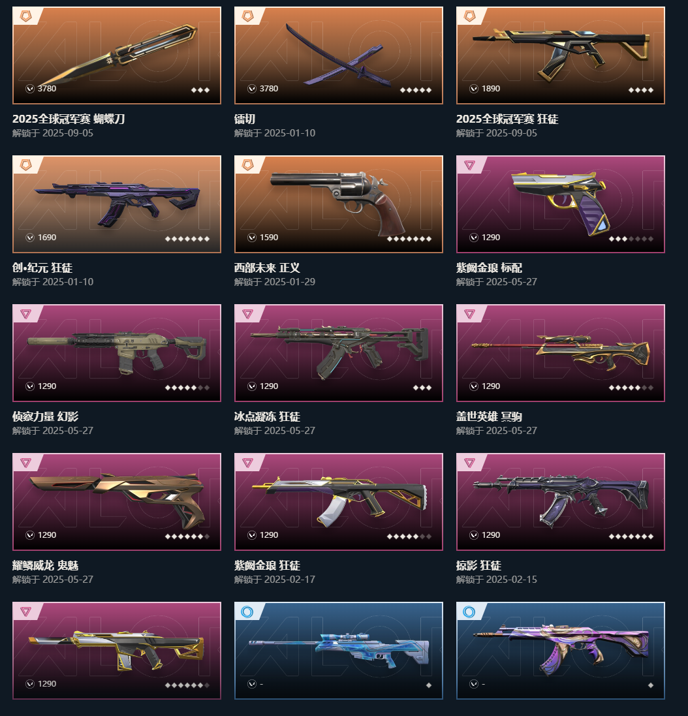The width and height of the screenshot is (688, 716).
Task: Click the 紫阙金琅 标配 pistol card
Action: pyautogui.click(x=561, y=204)
